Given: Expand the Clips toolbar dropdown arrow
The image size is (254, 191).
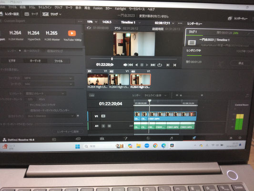Looking at the screenshot, I should [x=60, y=14].
